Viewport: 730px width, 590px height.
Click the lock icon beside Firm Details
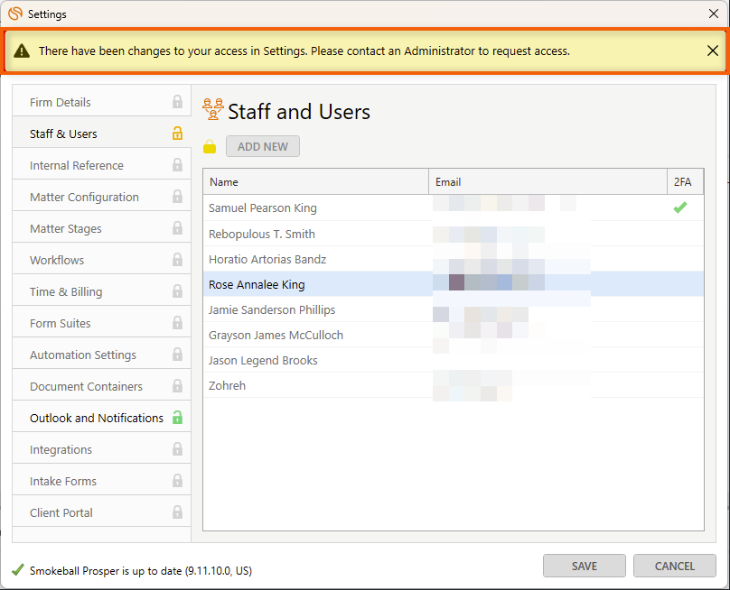pos(177,102)
